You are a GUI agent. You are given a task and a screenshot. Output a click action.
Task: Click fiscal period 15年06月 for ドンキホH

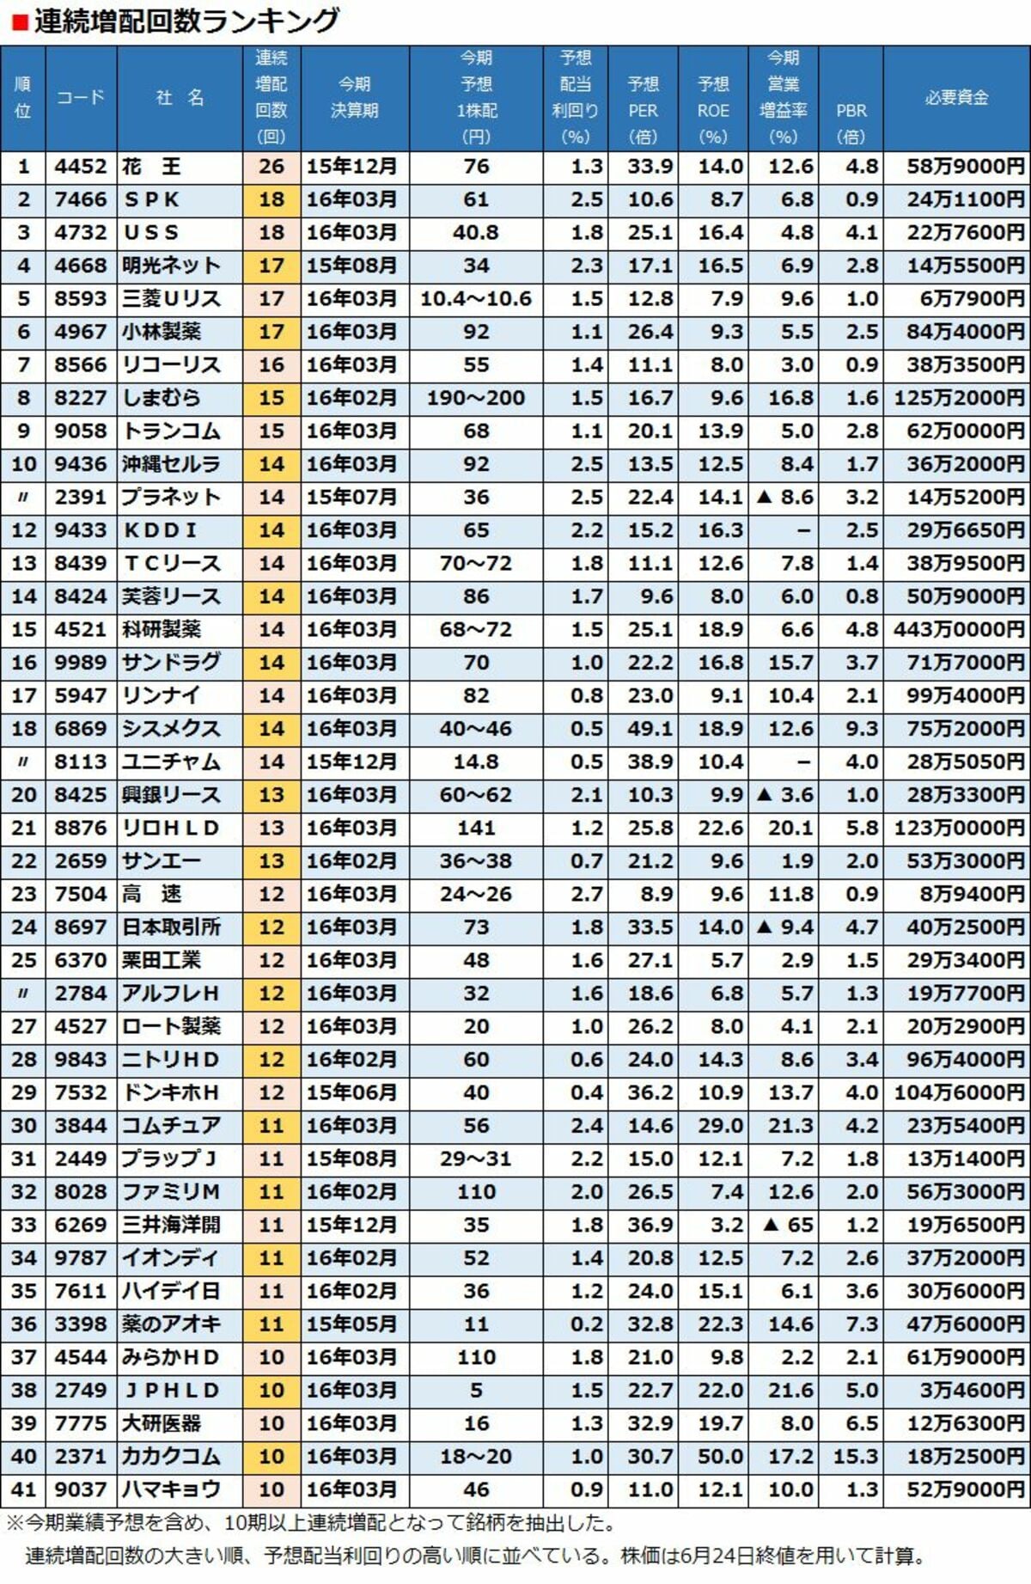click(352, 1093)
